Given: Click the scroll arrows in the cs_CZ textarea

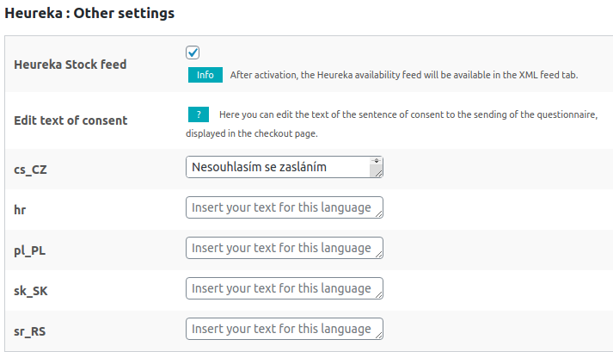Looking at the screenshot, I should coord(376,161).
